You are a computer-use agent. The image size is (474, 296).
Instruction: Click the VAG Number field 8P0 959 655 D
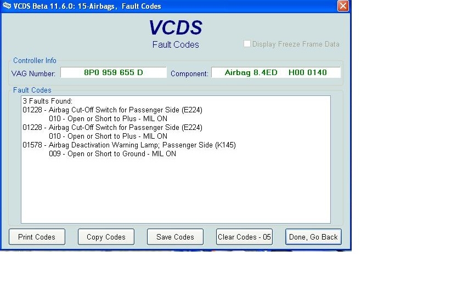click(x=114, y=72)
